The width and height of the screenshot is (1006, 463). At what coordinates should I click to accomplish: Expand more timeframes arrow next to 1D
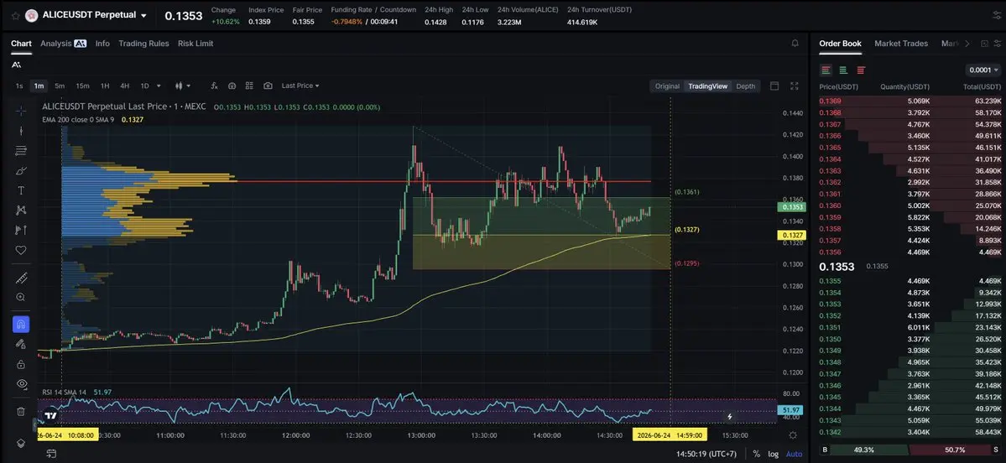pyautogui.click(x=159, y=86)
